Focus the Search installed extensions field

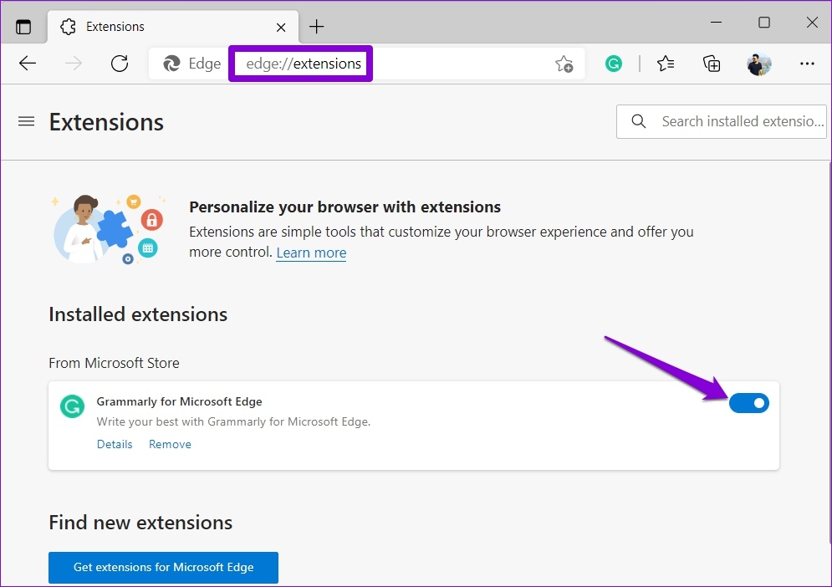point(740,121)
